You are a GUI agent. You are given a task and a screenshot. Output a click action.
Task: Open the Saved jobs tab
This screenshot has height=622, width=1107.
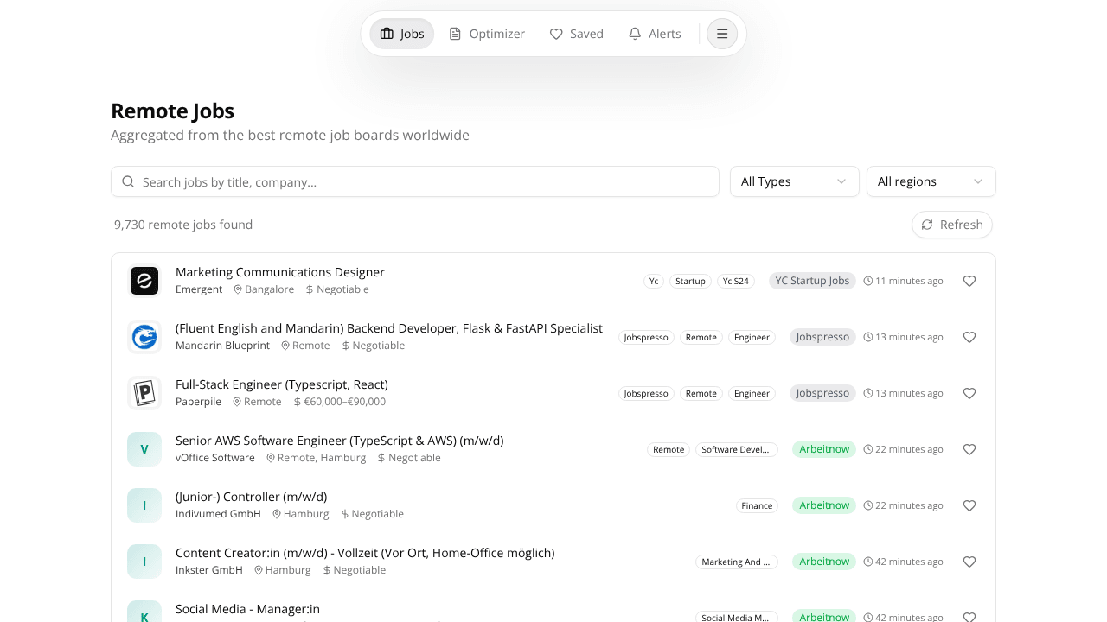(577, 34)
